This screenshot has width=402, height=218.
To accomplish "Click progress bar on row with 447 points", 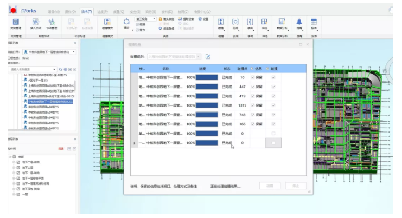I will click(x=207, y=87).
